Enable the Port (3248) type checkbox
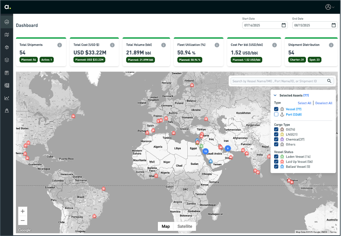The height and width of the screenshot is (236, 341). click(x=276, y=114)
